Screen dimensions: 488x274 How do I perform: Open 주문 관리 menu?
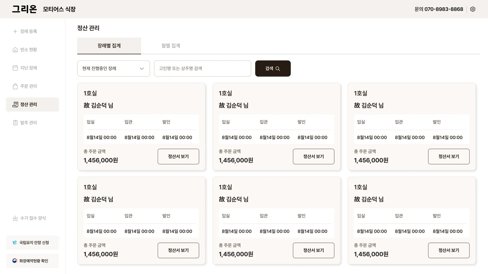(x=33, y=86)
